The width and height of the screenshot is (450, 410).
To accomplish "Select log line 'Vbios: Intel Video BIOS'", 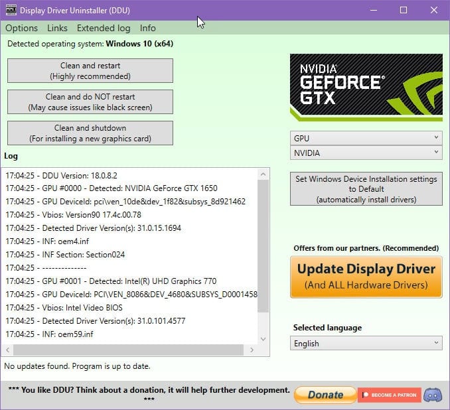I will pos(64,308).
